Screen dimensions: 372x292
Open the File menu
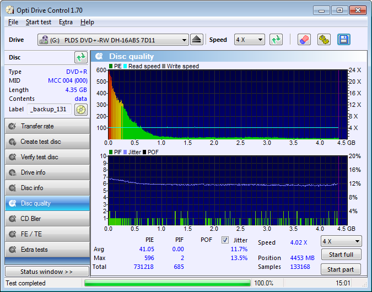(13, 22)
